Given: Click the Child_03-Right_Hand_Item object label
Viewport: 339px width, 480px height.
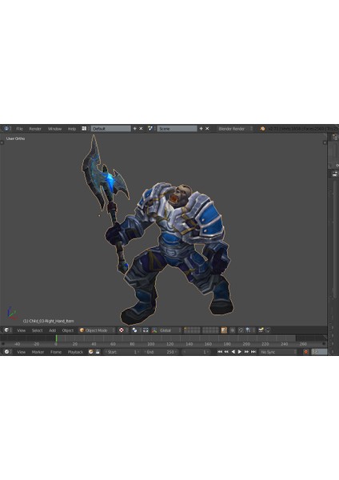Looking at the screenshot, I should 48,321.
